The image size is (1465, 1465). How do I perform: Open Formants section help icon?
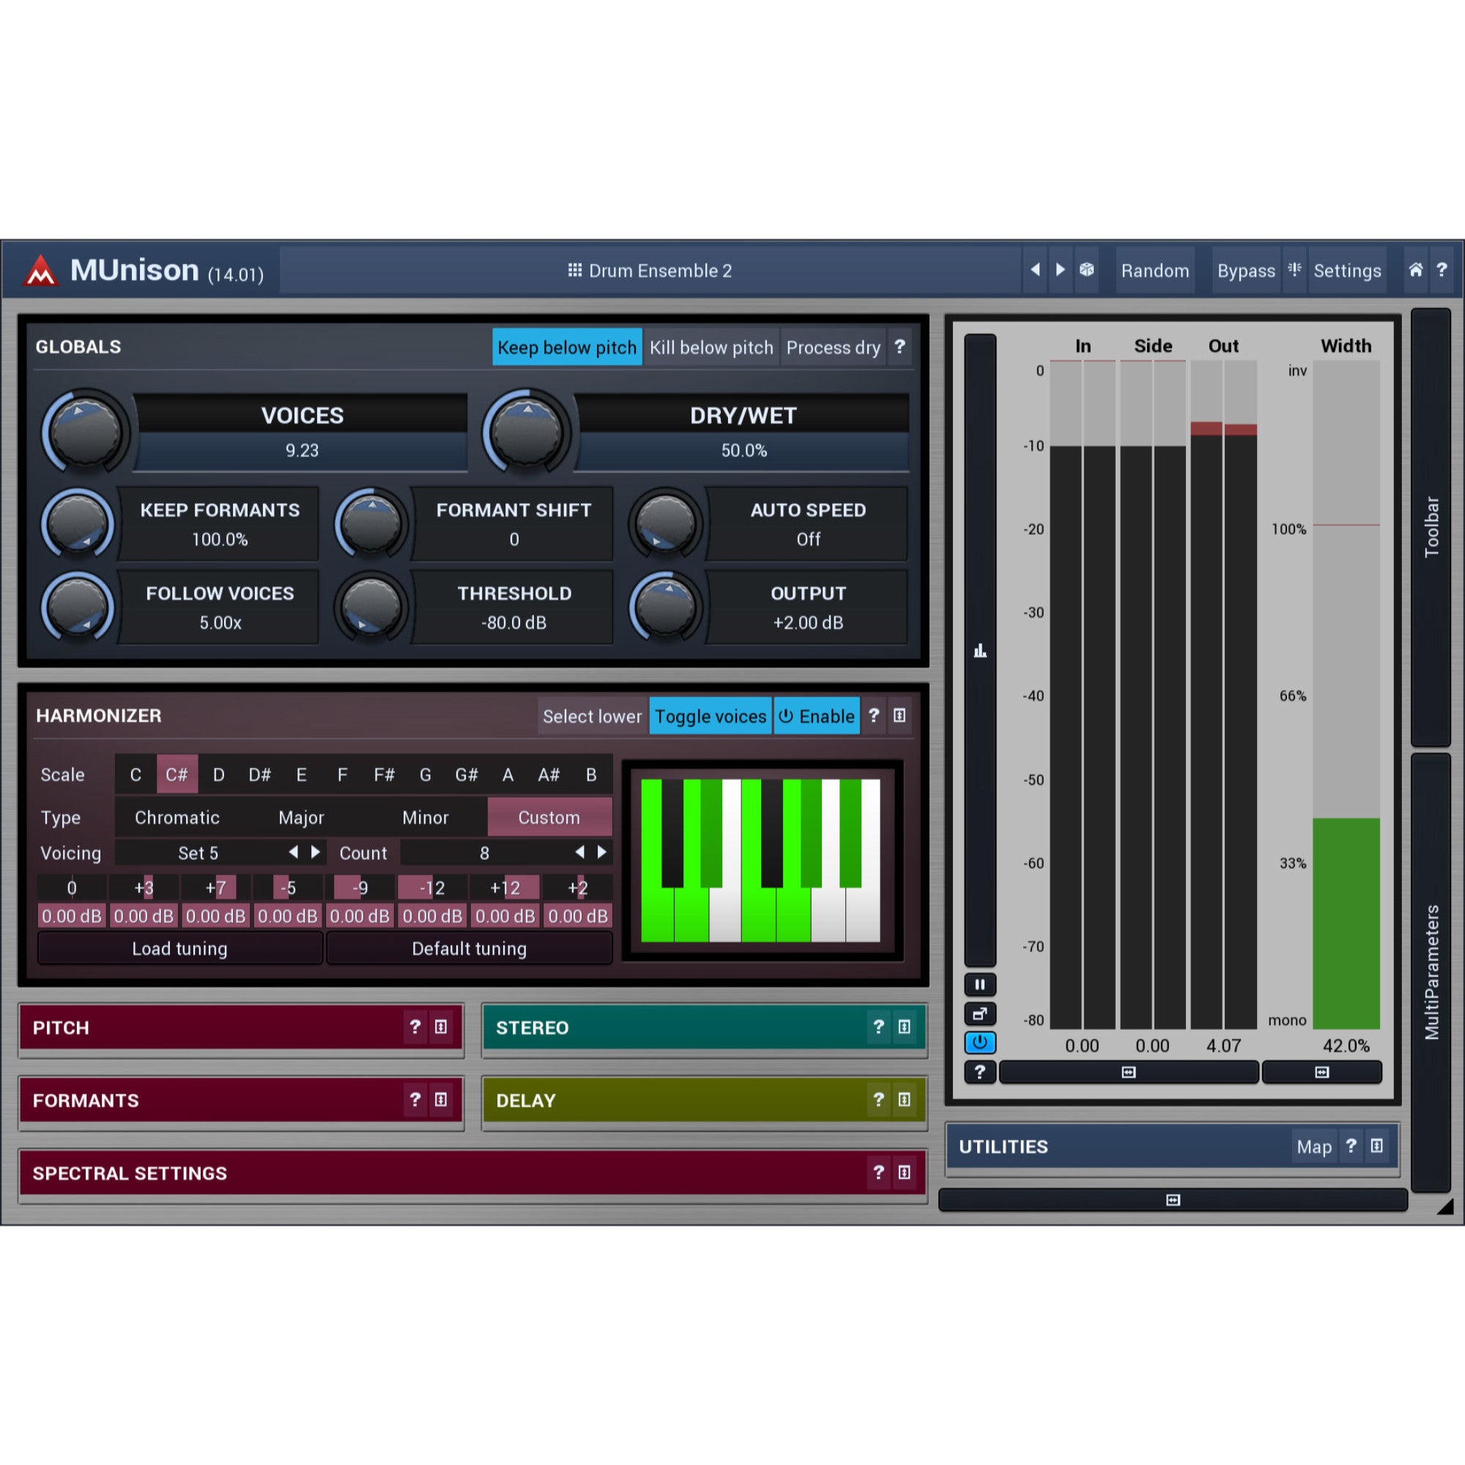415,1099
